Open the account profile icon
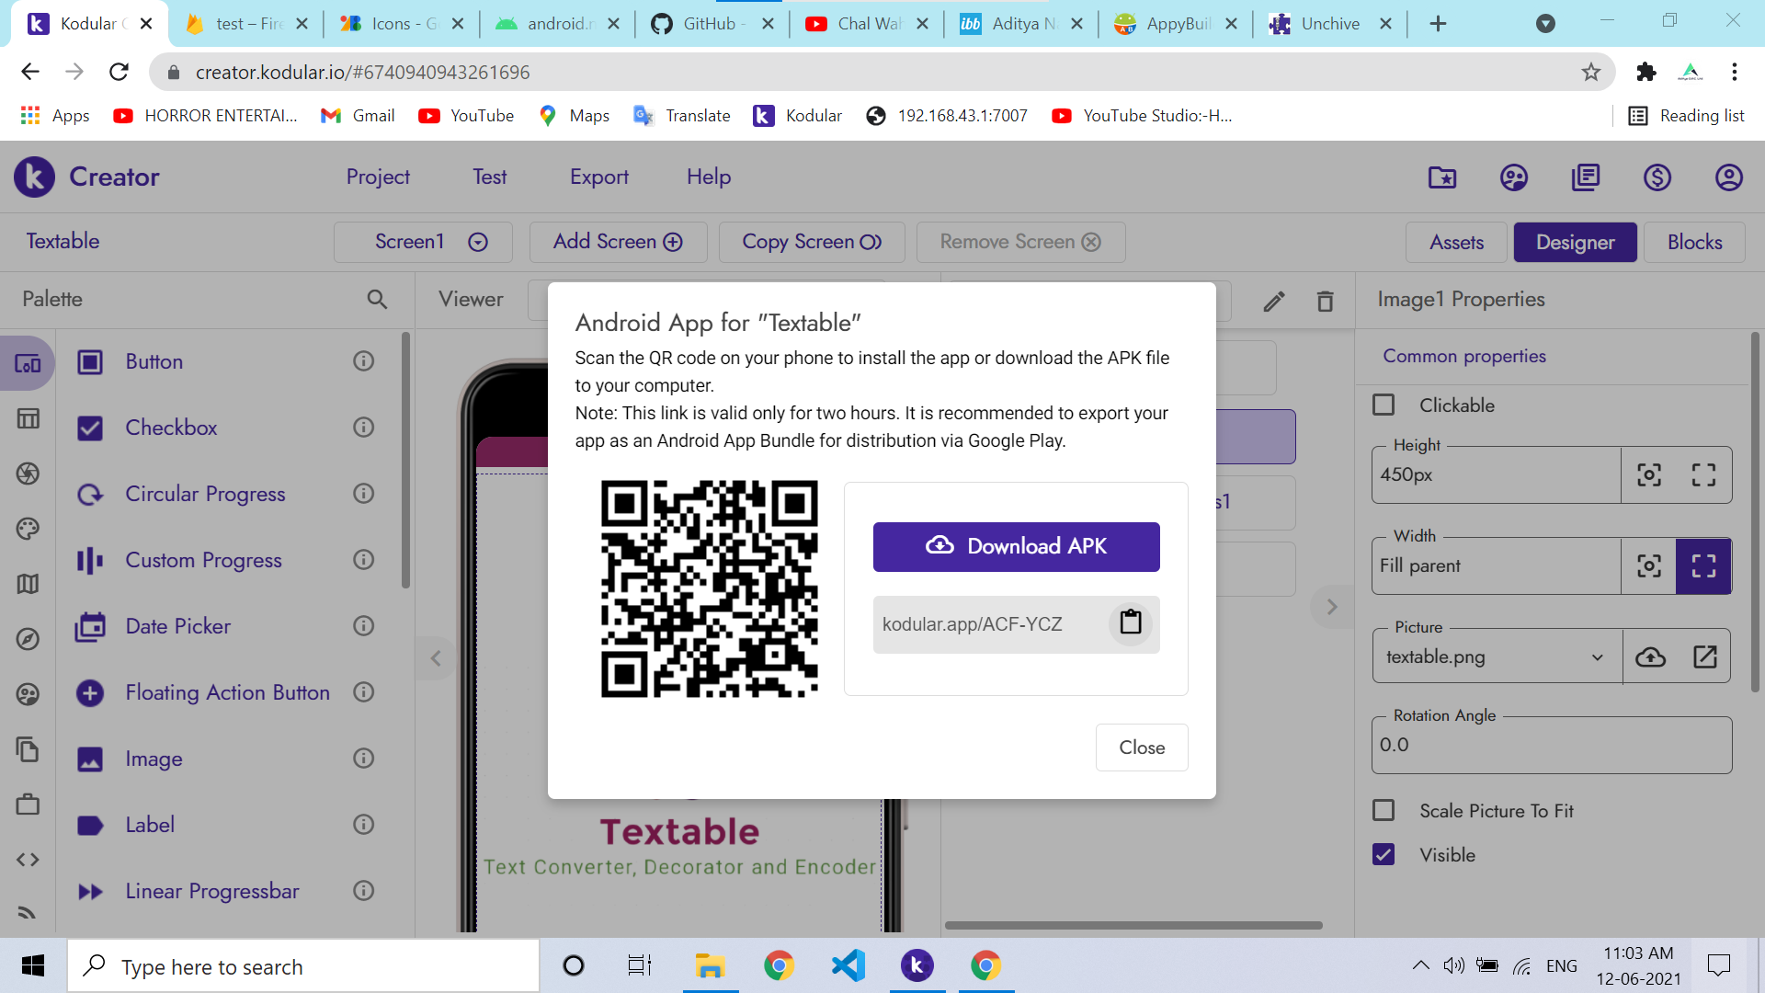The image size is (1765, 993). [1728, 177]
